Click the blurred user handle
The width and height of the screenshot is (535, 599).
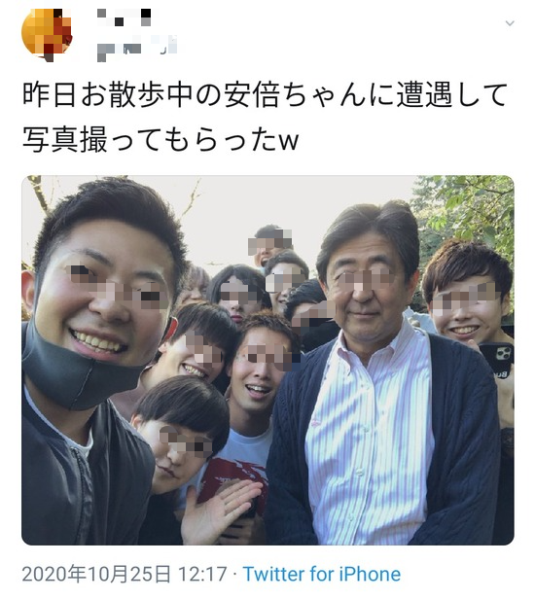[x=137, y=49]
